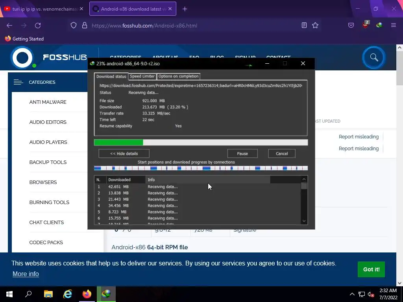403x302 pixels.
Task: Switch to Firefox taskbar icon
Action: point(87,294)
